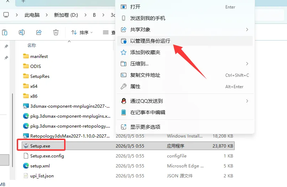
Task: Click the configFile type cell
Action: tap(177, 156)
